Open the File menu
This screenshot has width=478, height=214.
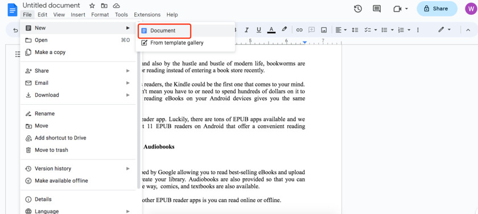point(27,15)
